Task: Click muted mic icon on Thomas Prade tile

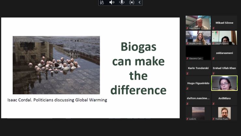Action: point(214,119)
